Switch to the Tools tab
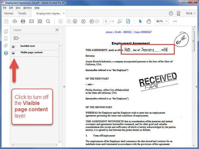 point(22,13)
